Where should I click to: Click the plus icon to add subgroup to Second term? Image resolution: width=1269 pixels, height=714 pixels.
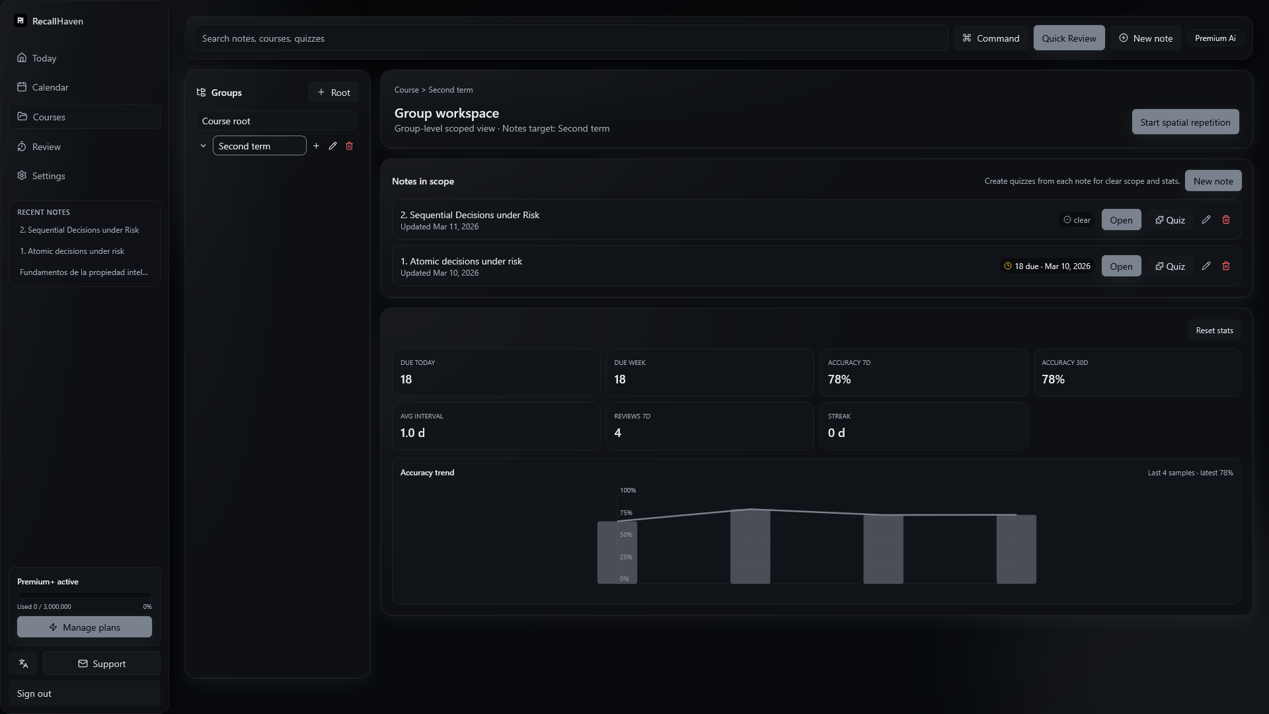tap(316, 145)
